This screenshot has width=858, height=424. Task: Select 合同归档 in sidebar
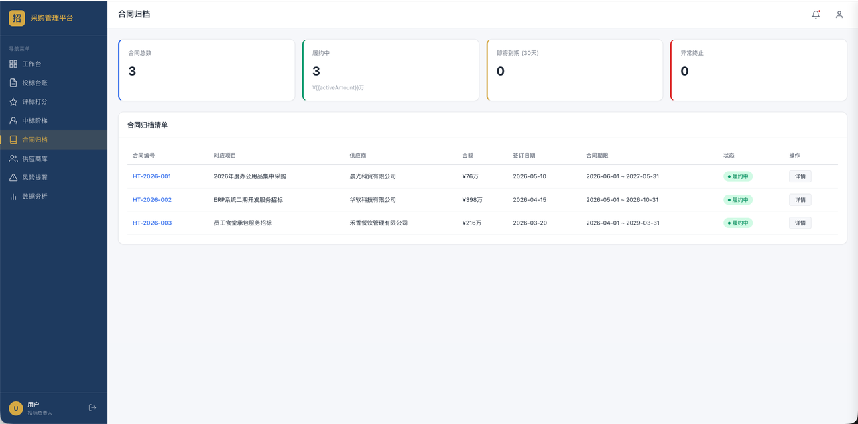[x=54, y=140]
